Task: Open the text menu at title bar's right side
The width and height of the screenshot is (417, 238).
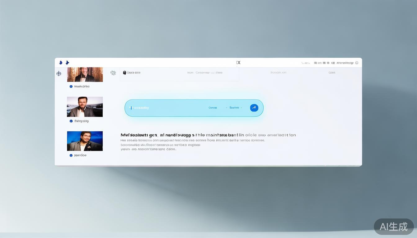Action: pyautogui.click(x=345, y=63)
